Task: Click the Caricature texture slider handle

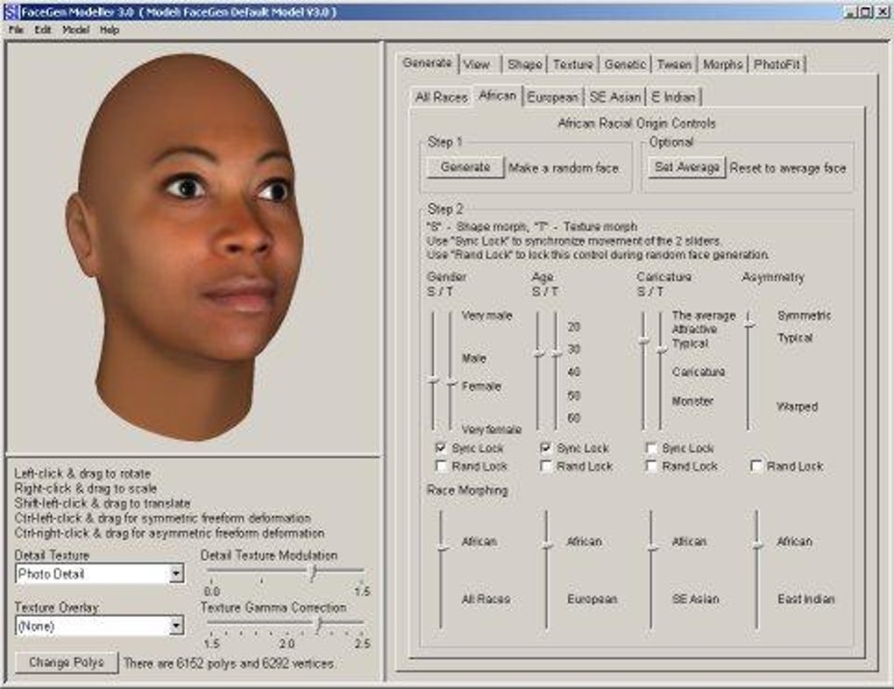Action: pos(662,351)
